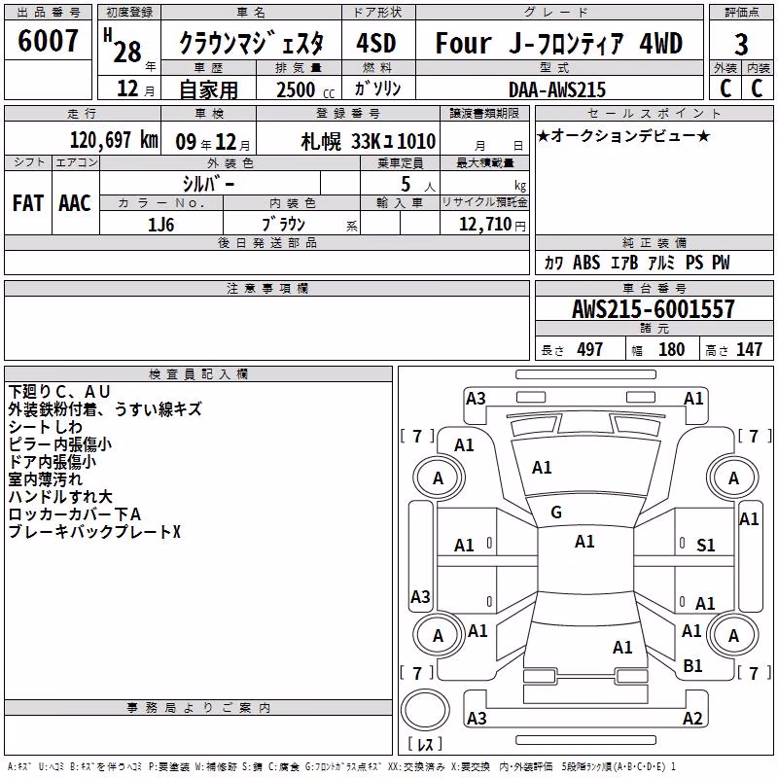Image resolution: width=778 pixels, height=778 pixels.
Task: Click note ロッカーカバー下A
Action: tap(75, 514)
